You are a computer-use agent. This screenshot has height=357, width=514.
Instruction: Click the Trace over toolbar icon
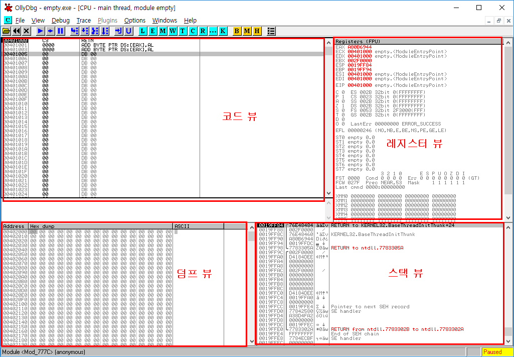click(x=105, y=31)
